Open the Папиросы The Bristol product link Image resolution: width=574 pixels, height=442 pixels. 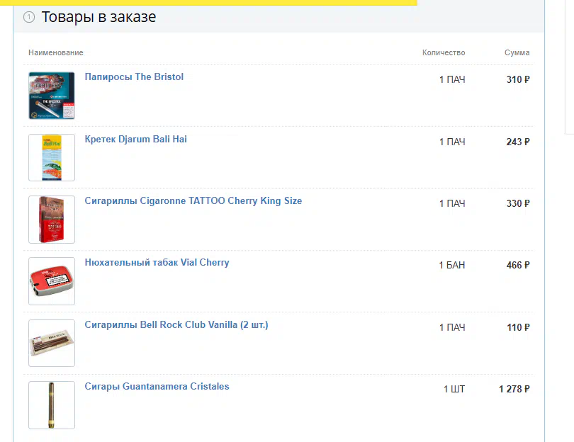coord(134,76)
